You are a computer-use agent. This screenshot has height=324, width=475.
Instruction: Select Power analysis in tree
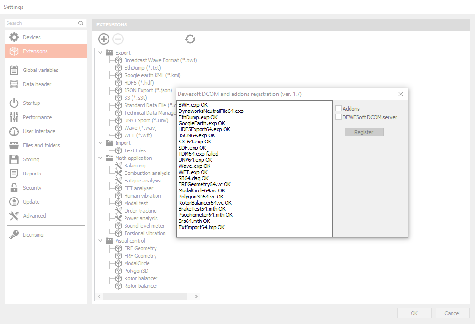point(141,218)
